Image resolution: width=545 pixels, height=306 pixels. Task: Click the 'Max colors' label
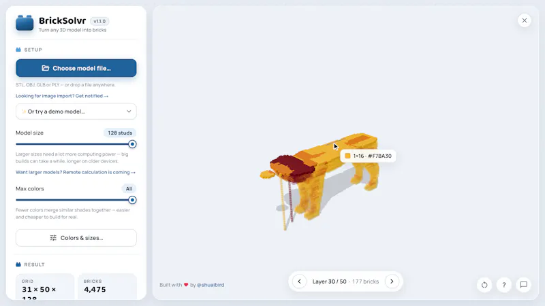click(30, 189)
